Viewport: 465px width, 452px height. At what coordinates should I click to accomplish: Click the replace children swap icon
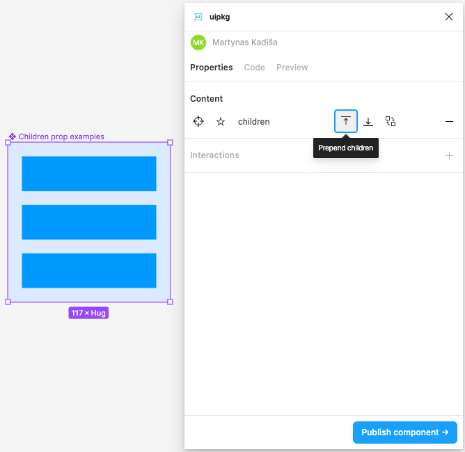point(391,121)
